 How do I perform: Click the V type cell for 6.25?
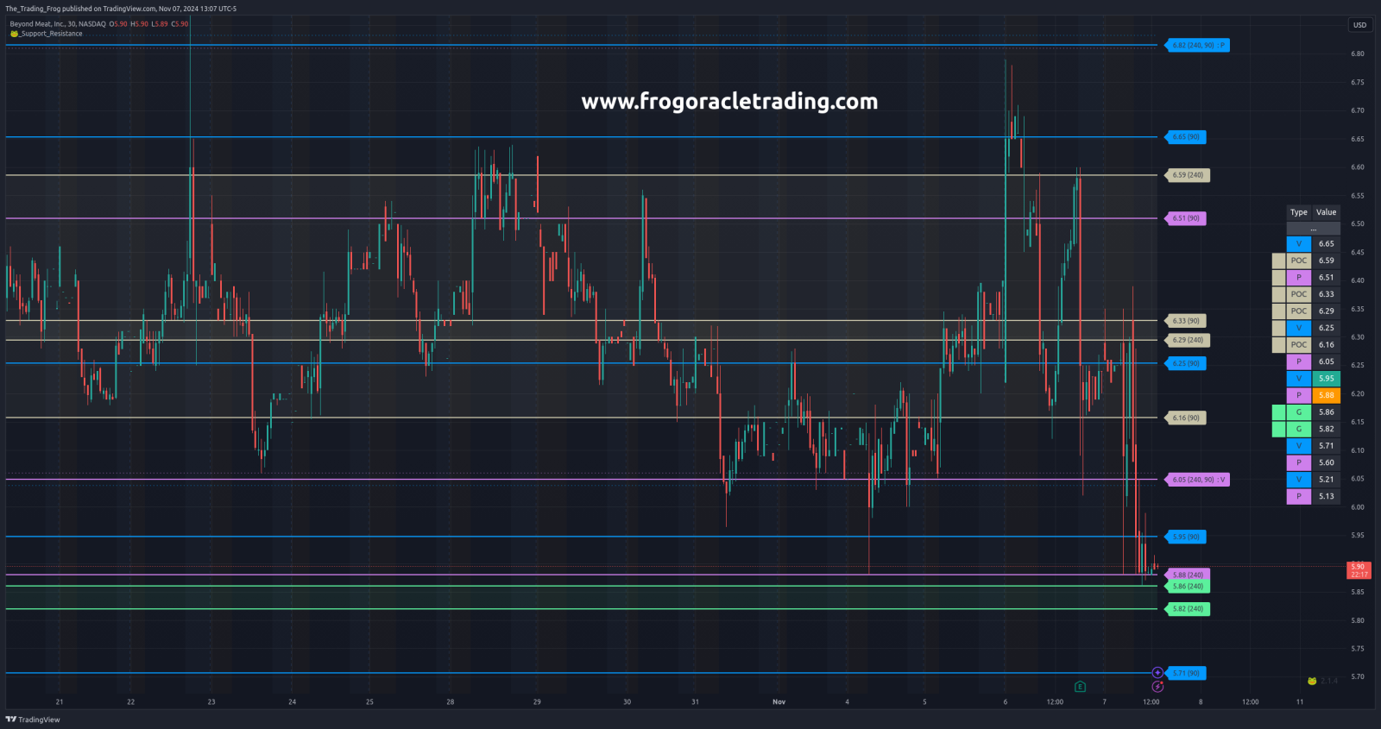[1299, 328]
